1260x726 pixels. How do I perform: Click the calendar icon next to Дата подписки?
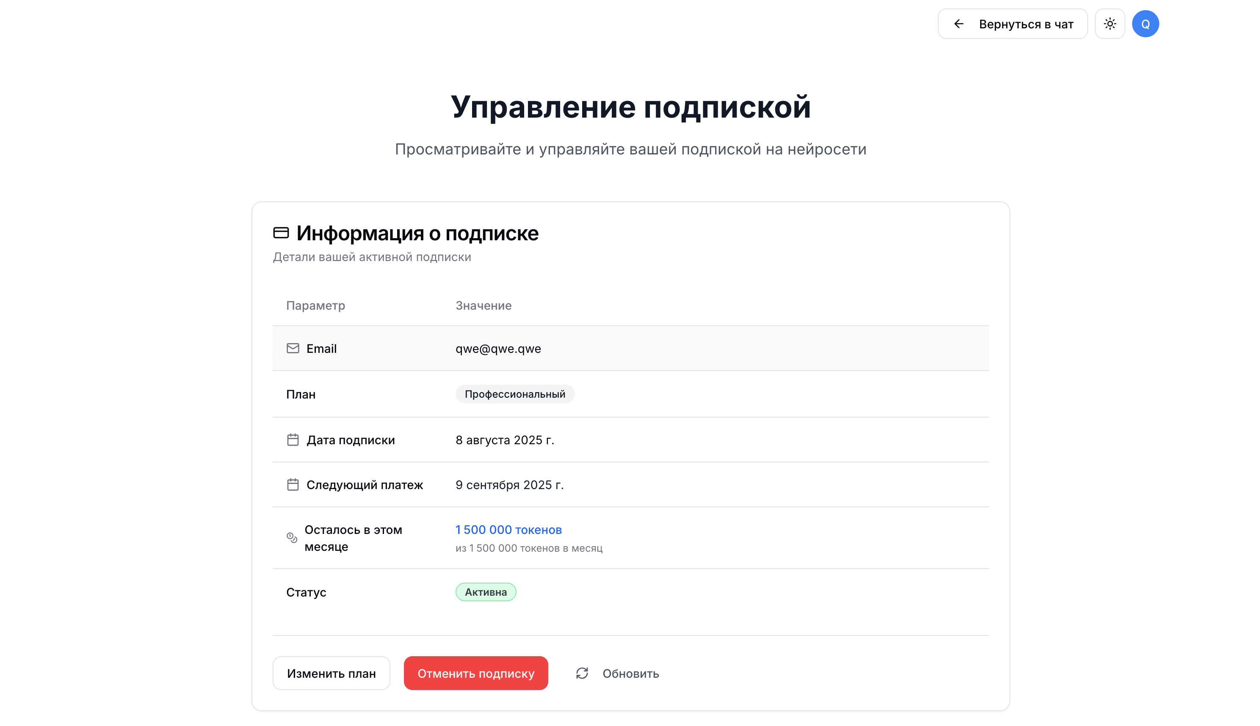coord(293,439)
